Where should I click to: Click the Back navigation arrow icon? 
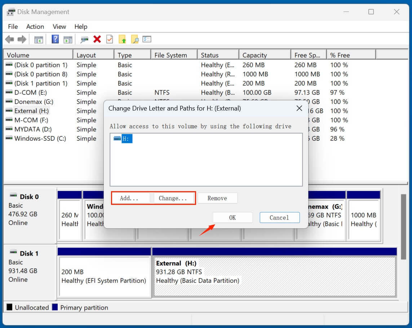click(10, 39)
